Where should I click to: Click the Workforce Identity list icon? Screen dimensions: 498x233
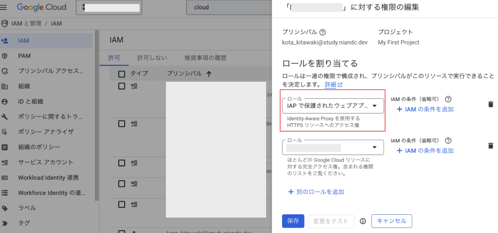pyautogui.click(x=4, y=193)
